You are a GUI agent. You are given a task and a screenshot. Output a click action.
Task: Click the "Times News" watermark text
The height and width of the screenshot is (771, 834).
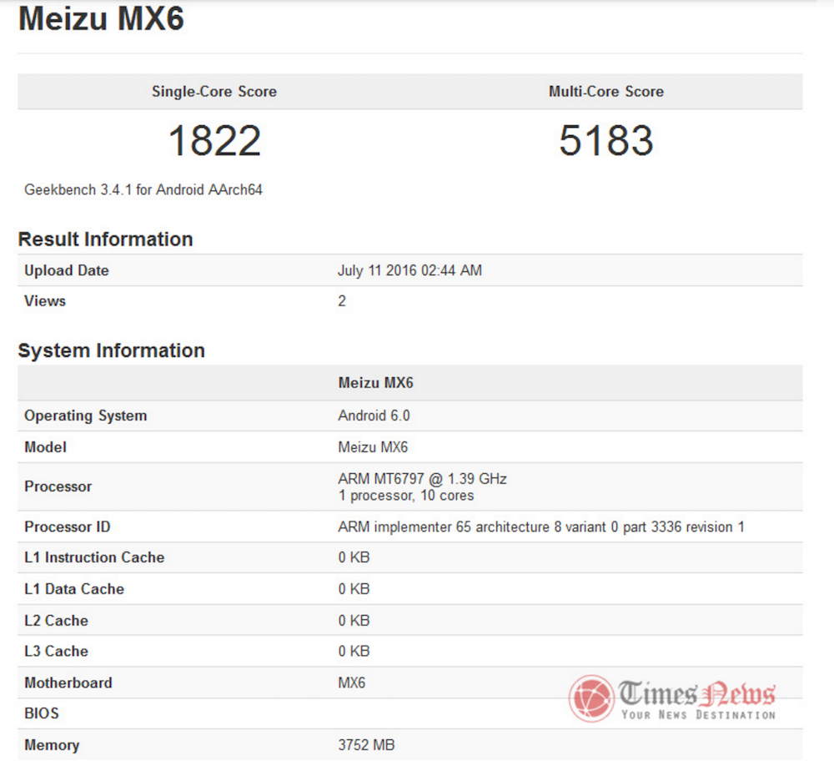click(x=697, y=694)
